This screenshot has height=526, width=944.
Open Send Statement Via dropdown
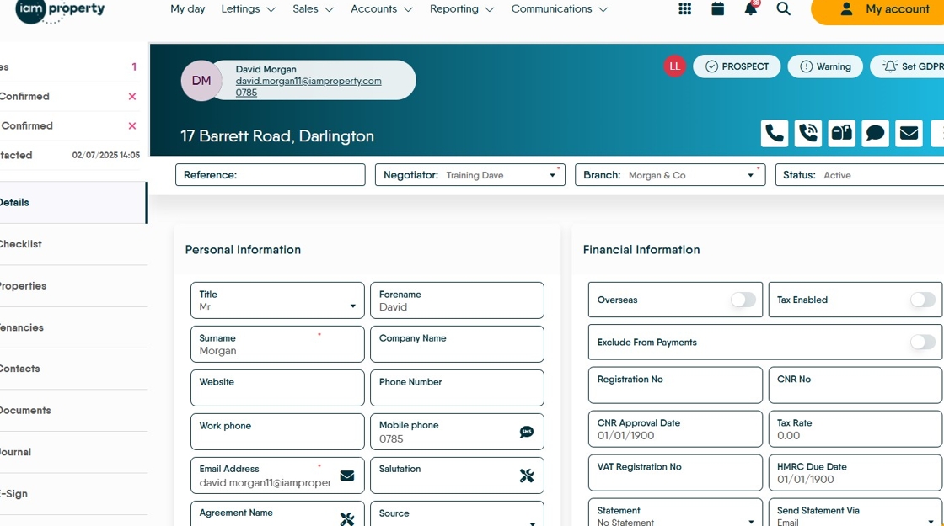855,513
